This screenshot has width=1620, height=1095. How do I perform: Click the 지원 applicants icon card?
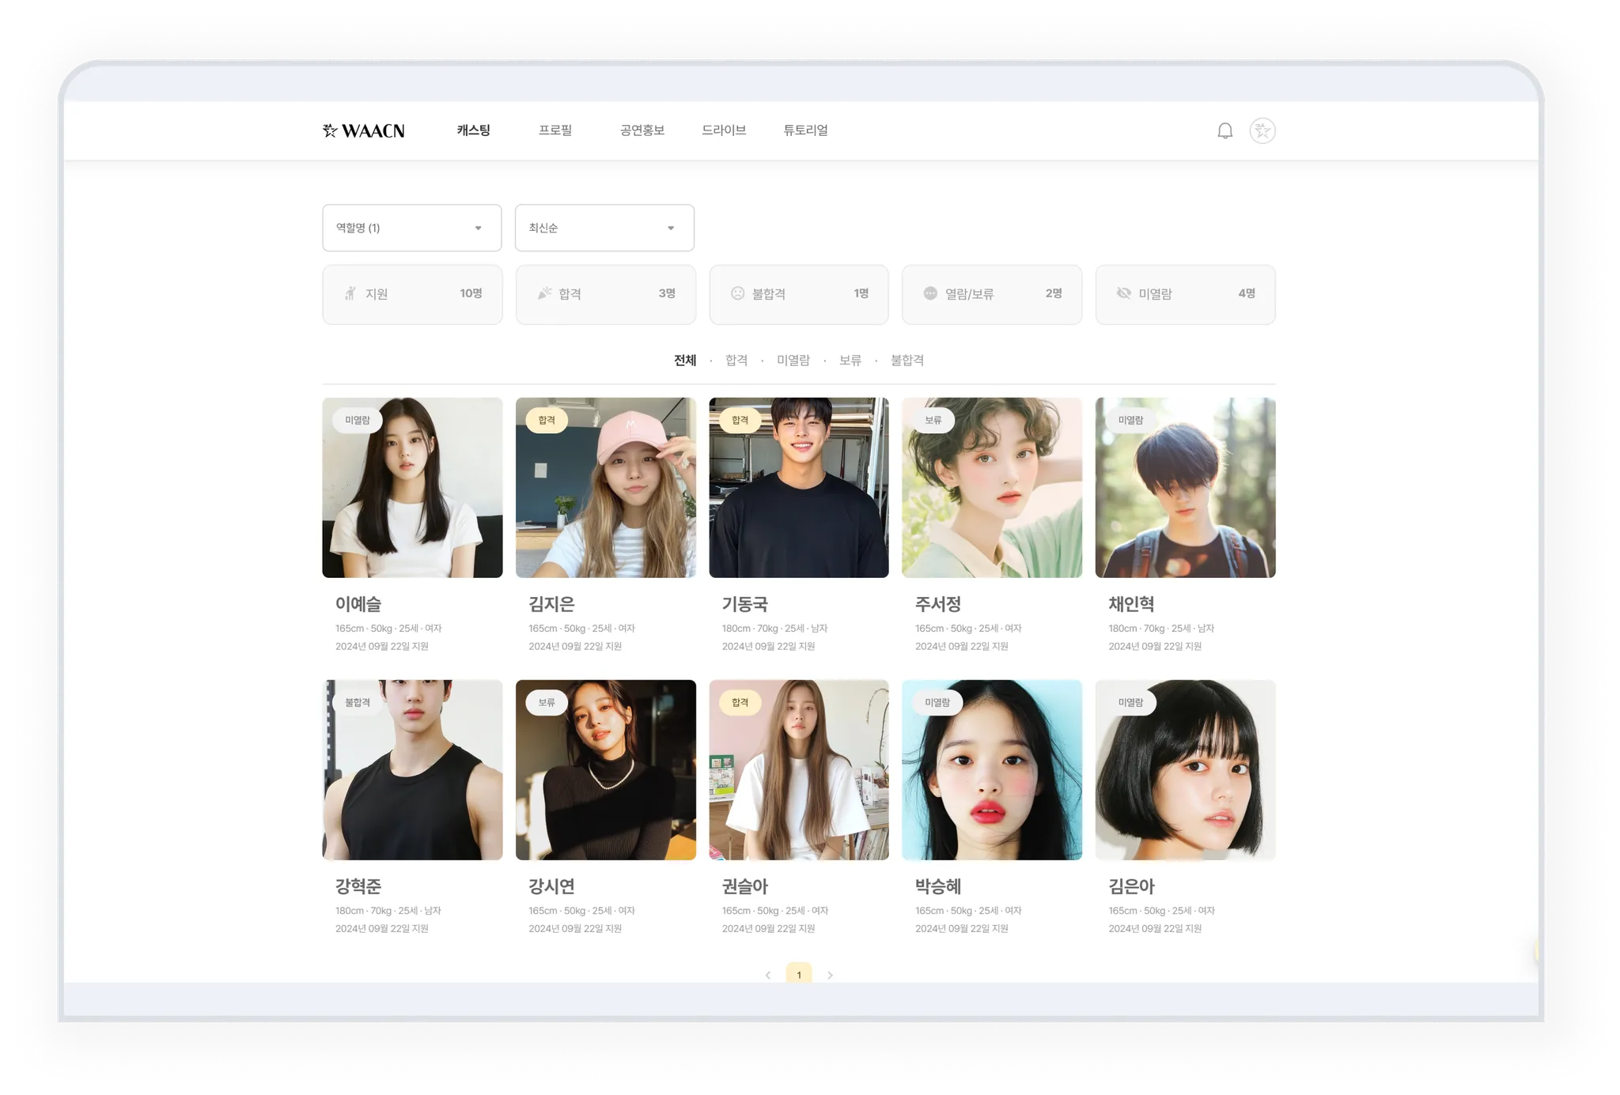pos(412,294)
